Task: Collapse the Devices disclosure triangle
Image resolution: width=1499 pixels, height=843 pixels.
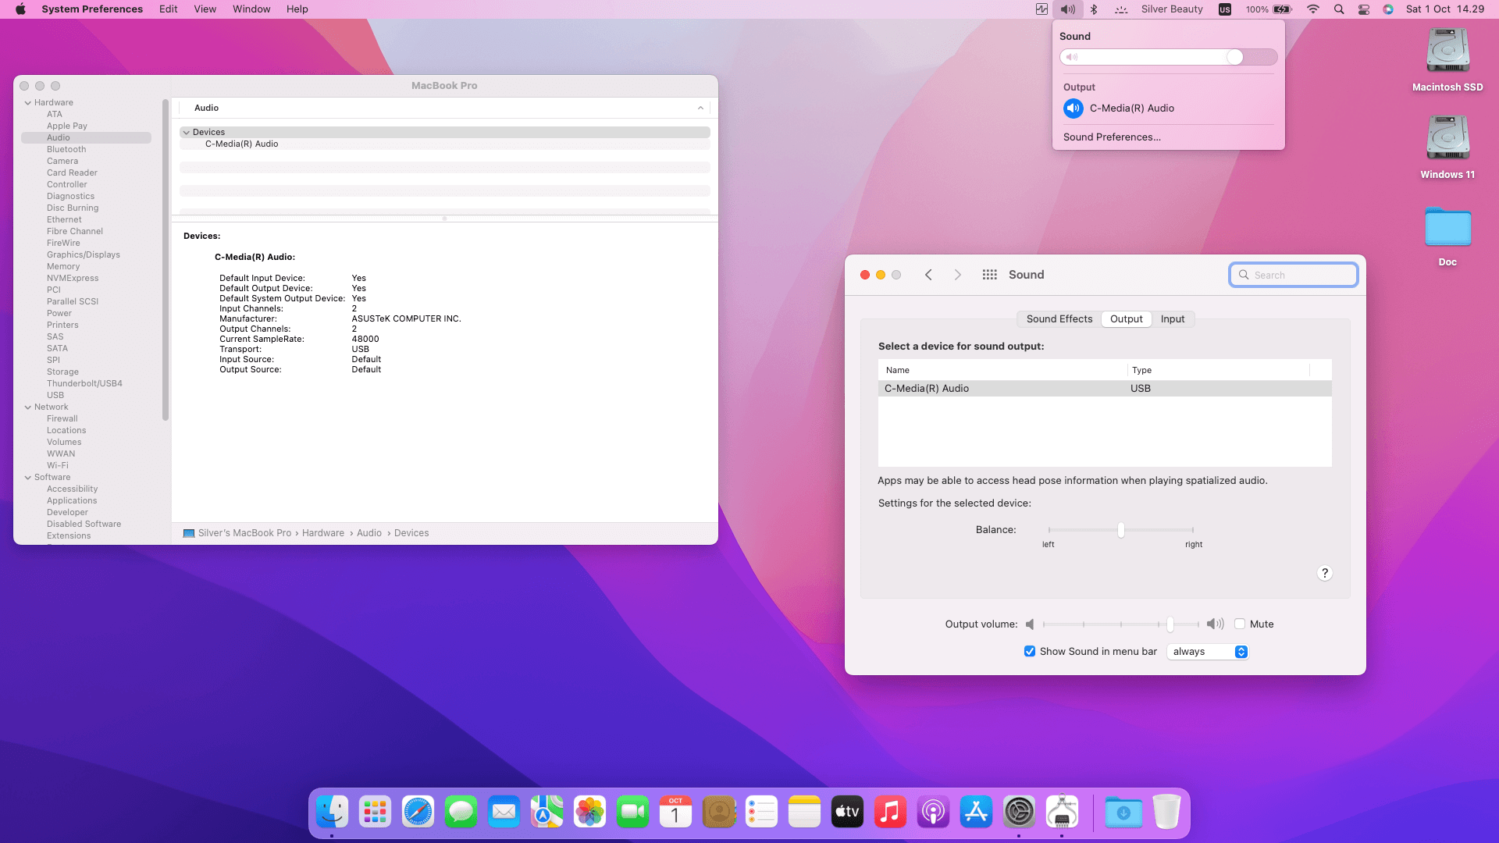Action: click(187, 133)
